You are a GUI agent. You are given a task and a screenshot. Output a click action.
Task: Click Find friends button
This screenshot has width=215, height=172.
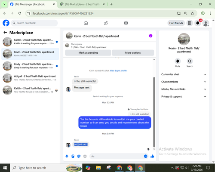176,23
